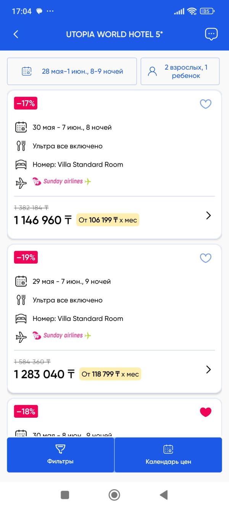This screenshot has height=509, width=229.
Task: Open Календарь цен
Action: [168, 455]
